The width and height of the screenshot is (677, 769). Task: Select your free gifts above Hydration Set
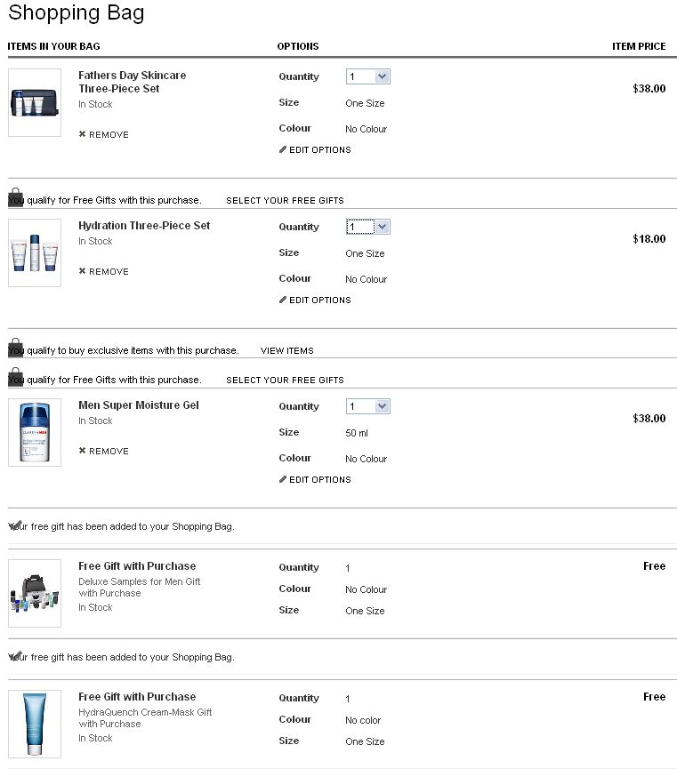[285, 201]
